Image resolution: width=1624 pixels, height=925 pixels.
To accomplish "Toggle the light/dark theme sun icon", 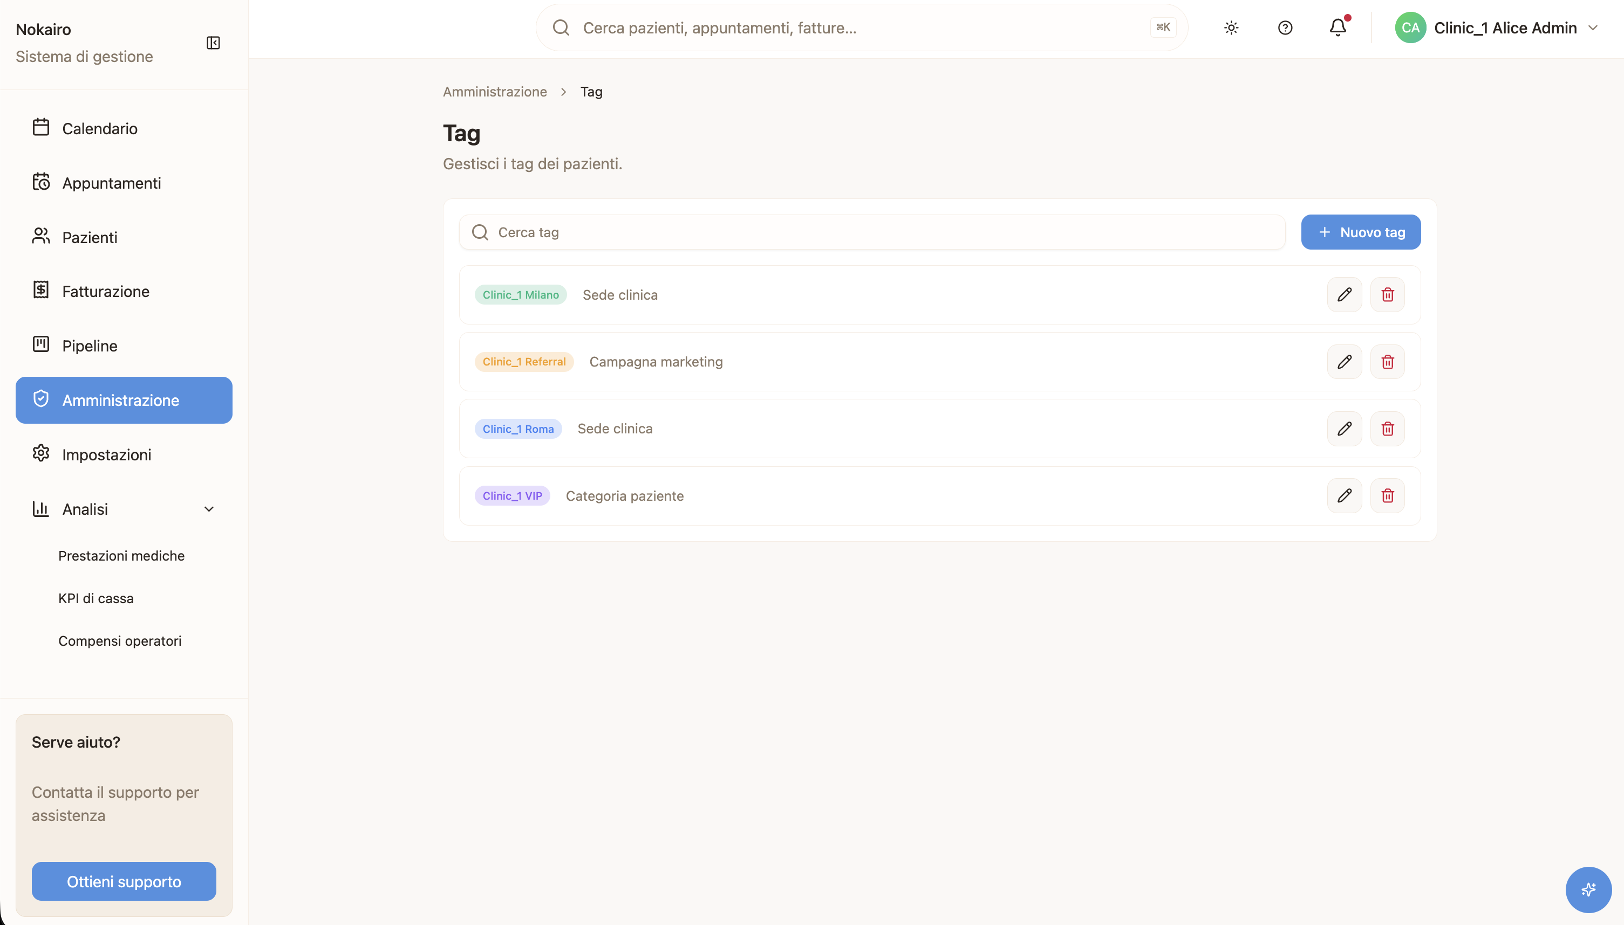I will [1231, 28].
